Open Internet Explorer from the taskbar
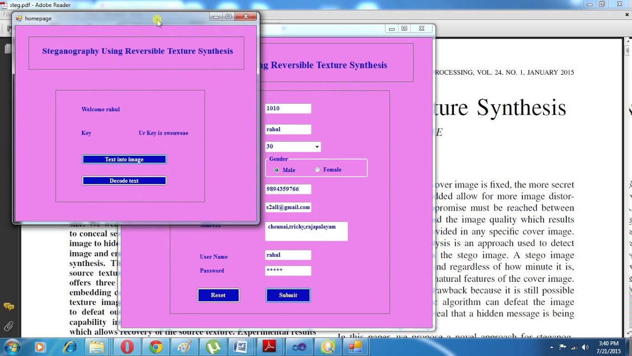Screen dimensions: 632x356 pos(70,347)
